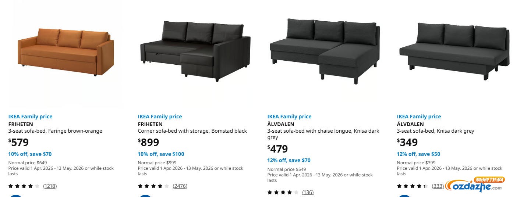Click ÄLVDALEN 3-seat sofa-bed Knisa title
Viewport: 513px width, 197px height.
click(x=435, y=128)
